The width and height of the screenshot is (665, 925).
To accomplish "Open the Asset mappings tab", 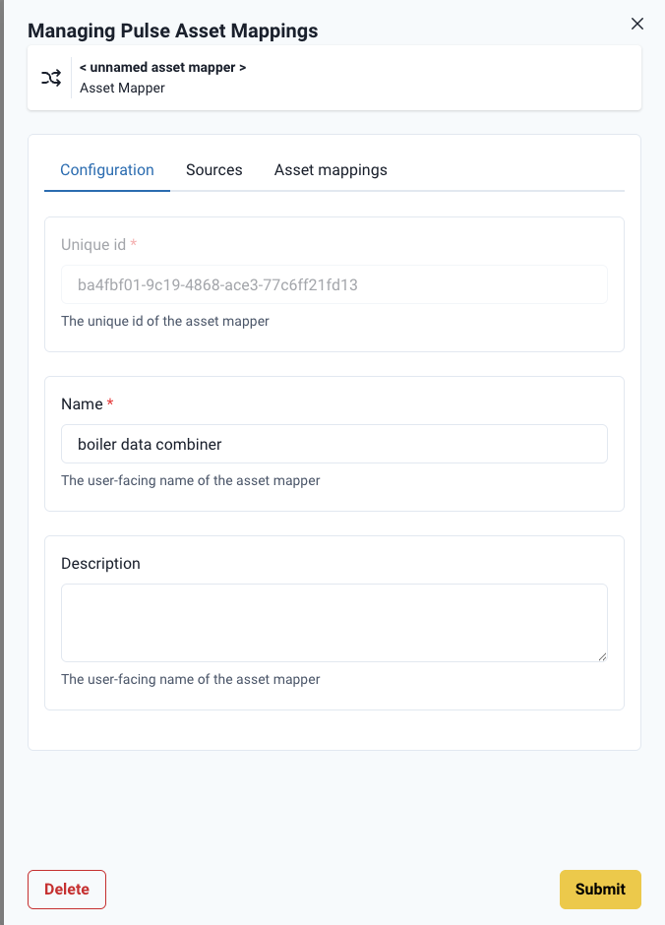I will pos(331,169).
